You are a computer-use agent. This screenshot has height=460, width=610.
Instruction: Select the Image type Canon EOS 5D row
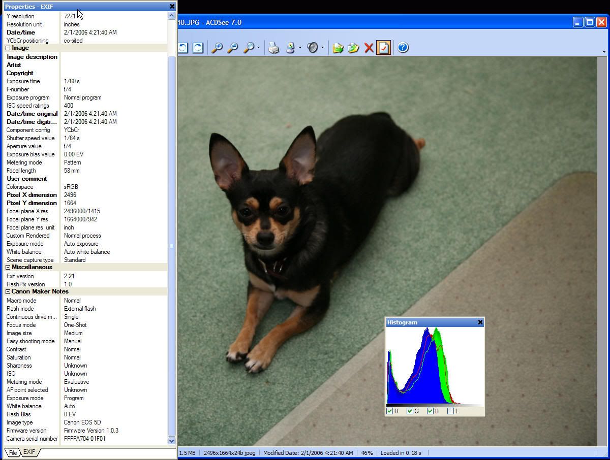86,422
